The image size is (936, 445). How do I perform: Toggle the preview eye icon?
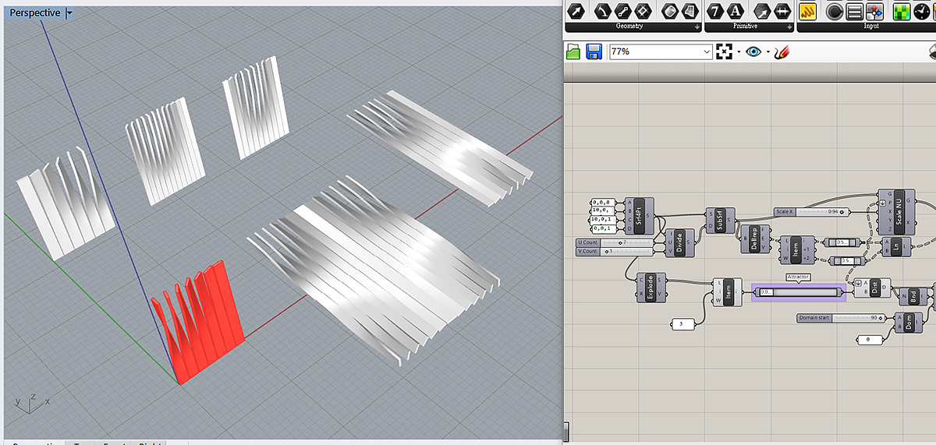[753, 52]
